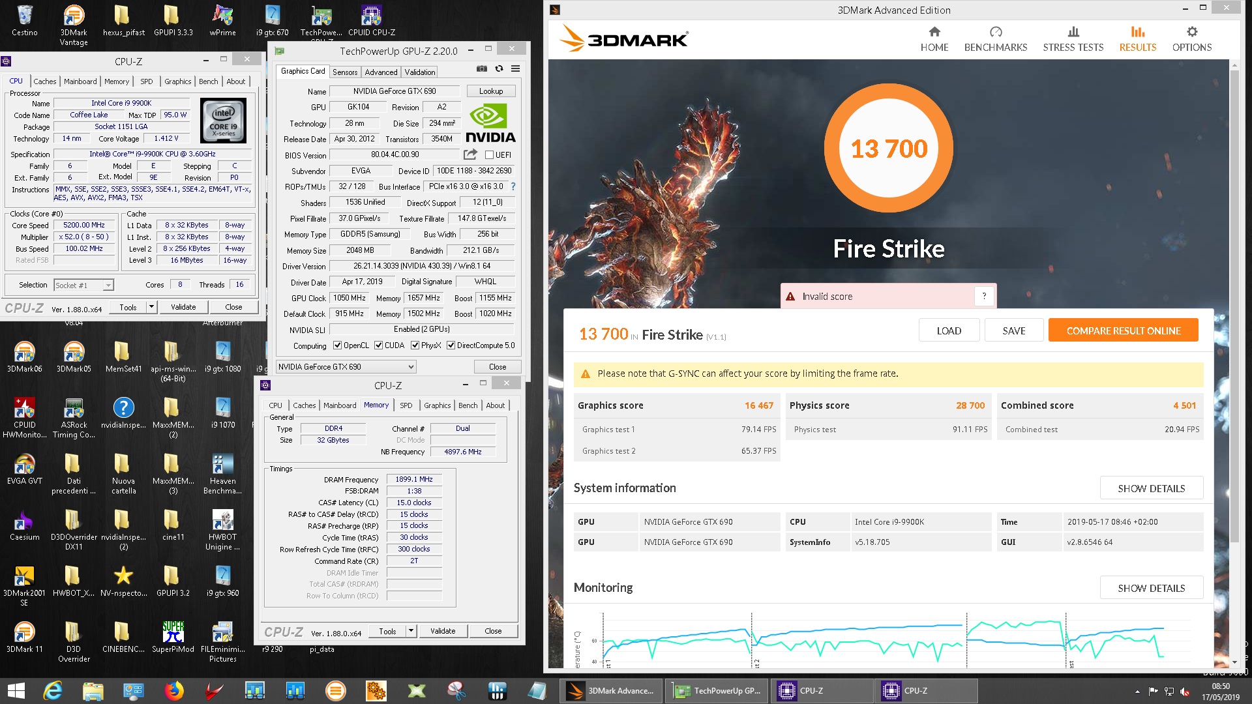Click Validate in CPU-Z CPU window
This screenshot has height=704, width=1252.
click(x=183, y=307)
